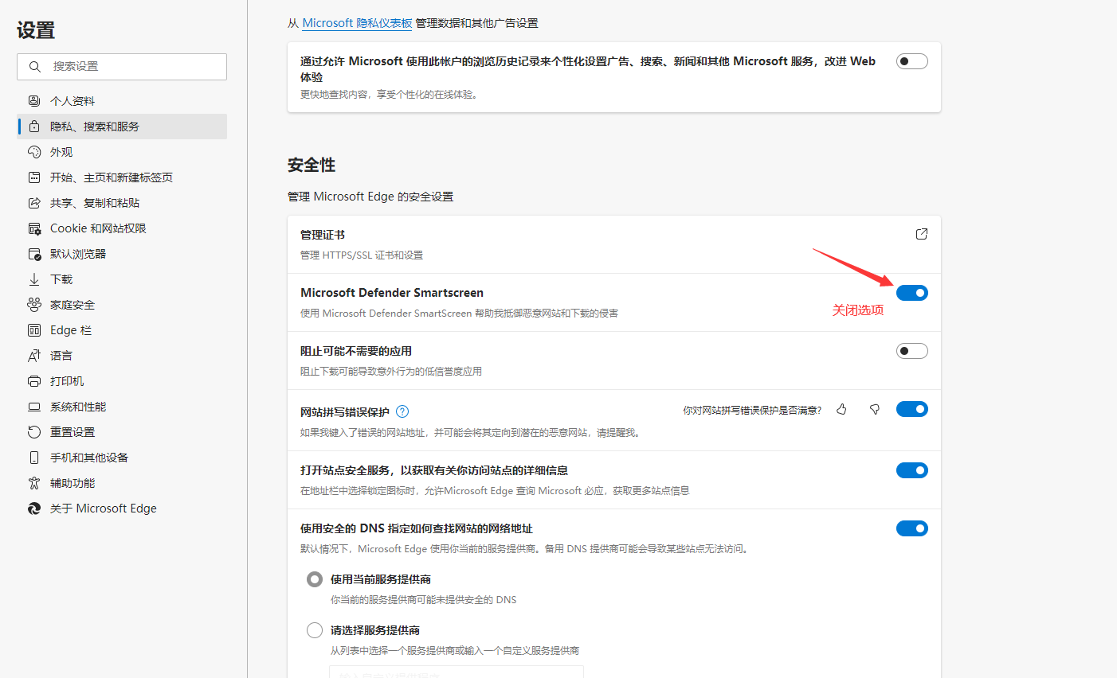Click the magnifier icon in the search box
Viewport: 1117px width, 678px height.
point(35,67)
